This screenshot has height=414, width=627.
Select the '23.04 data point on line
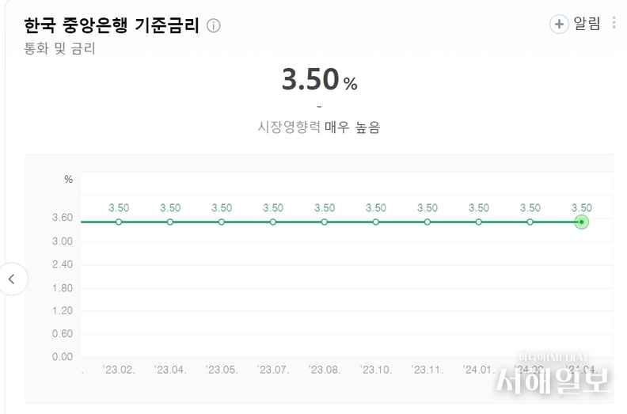click(170, 222)
